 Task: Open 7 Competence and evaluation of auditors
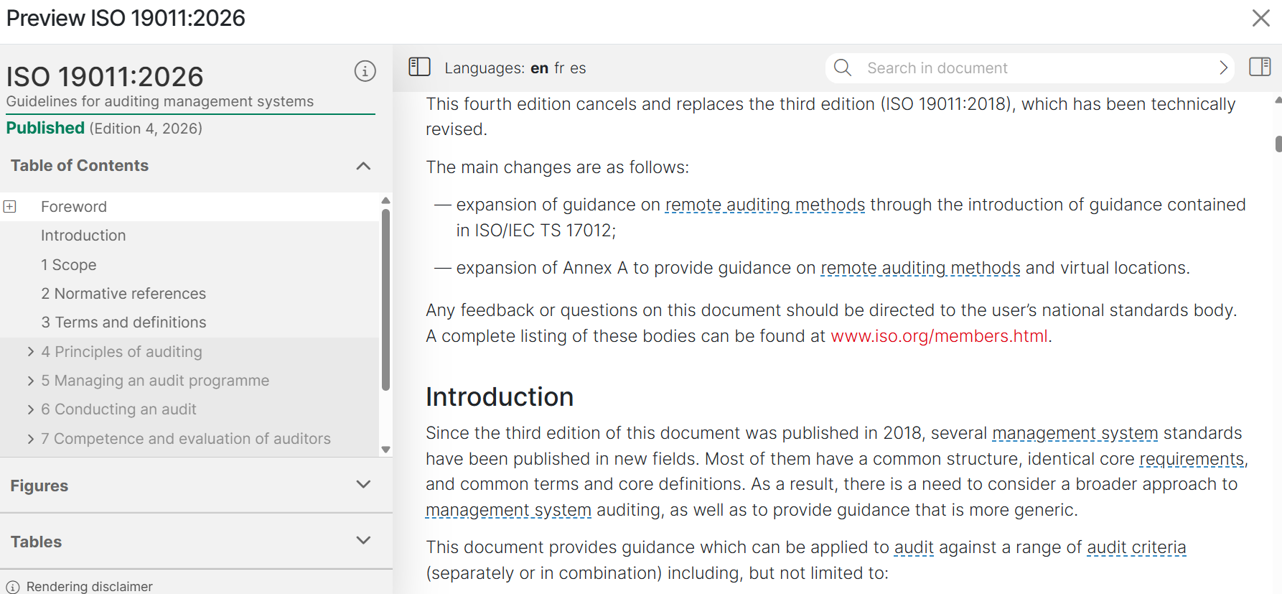(x=186, y=439)
